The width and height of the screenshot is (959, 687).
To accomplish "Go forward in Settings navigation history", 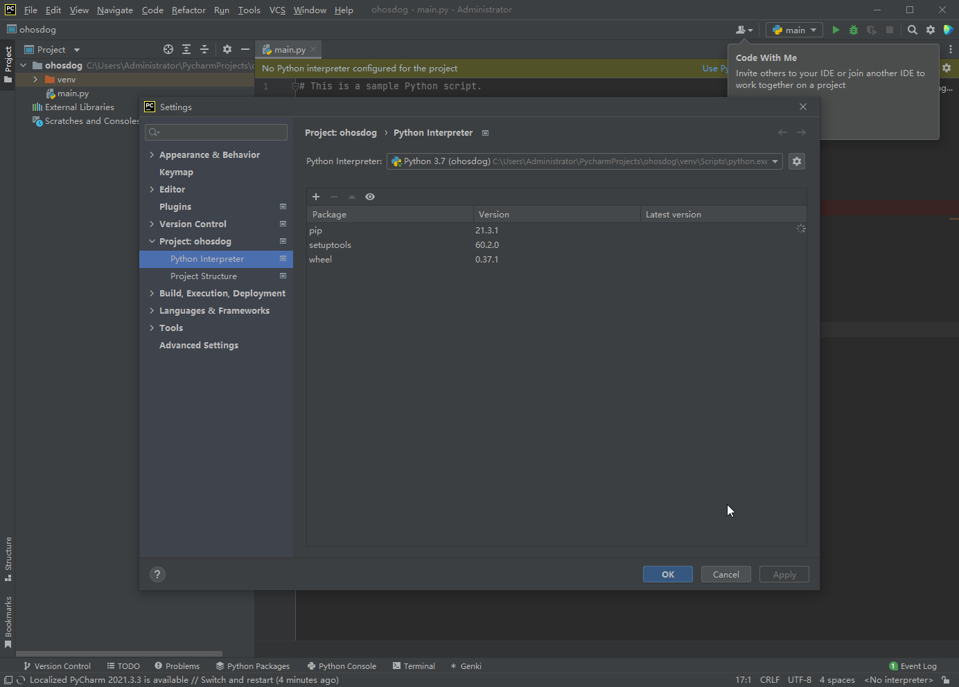I will [x=801, y=132].
